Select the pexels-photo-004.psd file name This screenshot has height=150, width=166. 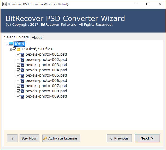click(46, 70)
